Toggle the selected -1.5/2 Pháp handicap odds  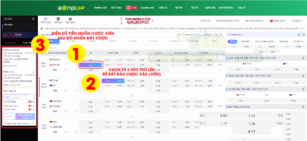tap(113, 81)
